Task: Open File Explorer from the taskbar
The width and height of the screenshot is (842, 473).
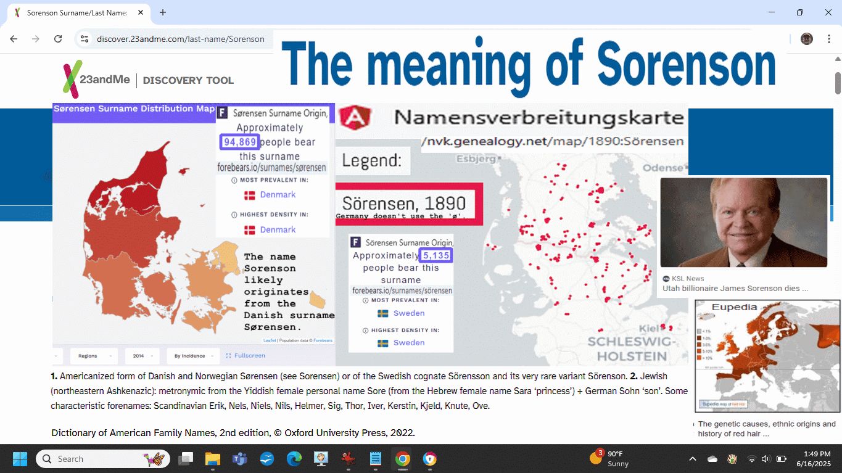Action: (213, 459)
